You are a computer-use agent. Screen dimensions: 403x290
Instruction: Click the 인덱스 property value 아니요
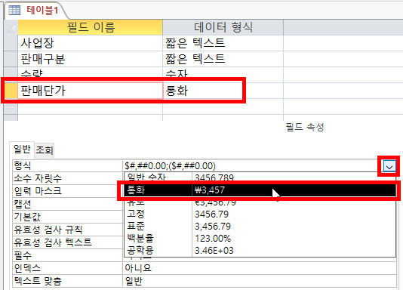(x=260, y=268)
